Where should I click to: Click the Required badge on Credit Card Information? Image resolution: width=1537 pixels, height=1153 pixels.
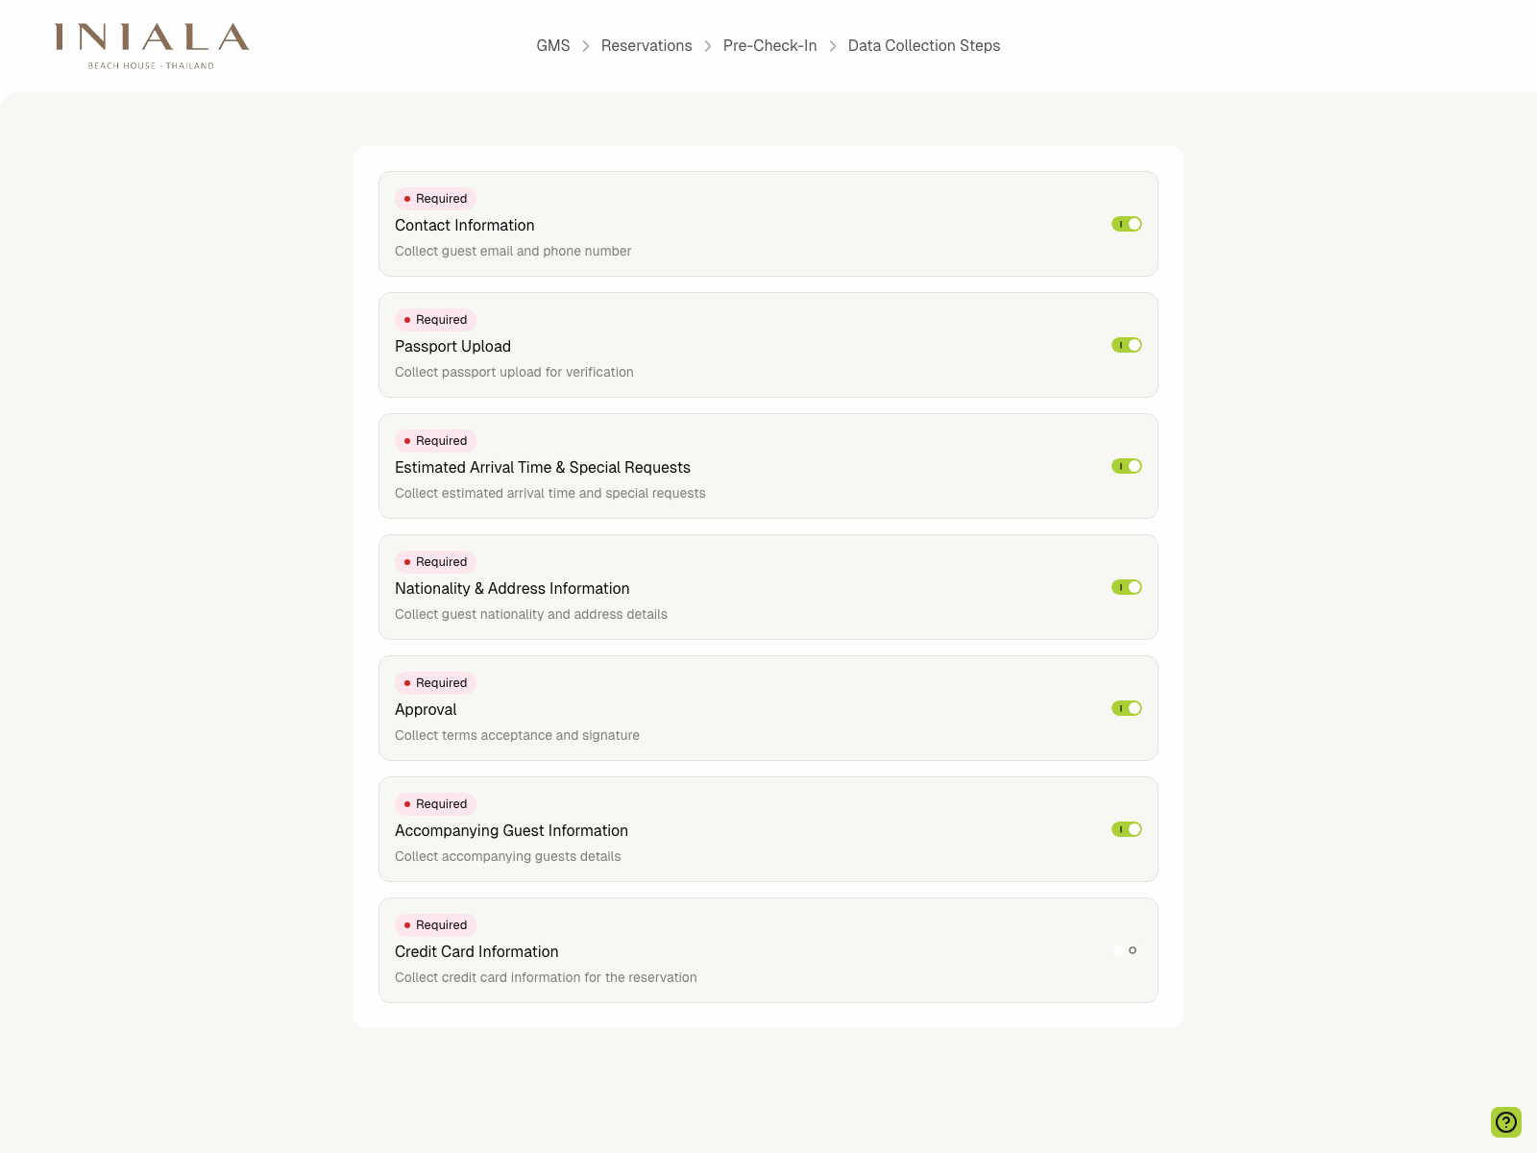click(x=435, y=924)
